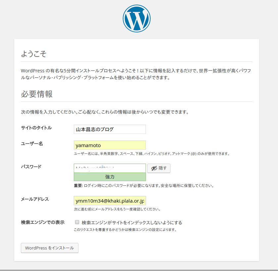Click inside the password field
Image resolution: width=278 pixels, height=271 pixels.
coord(110,168)
